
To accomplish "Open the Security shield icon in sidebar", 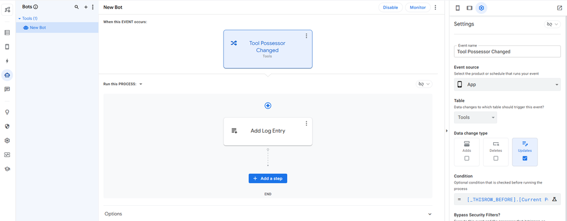I will tap(7, 126).
